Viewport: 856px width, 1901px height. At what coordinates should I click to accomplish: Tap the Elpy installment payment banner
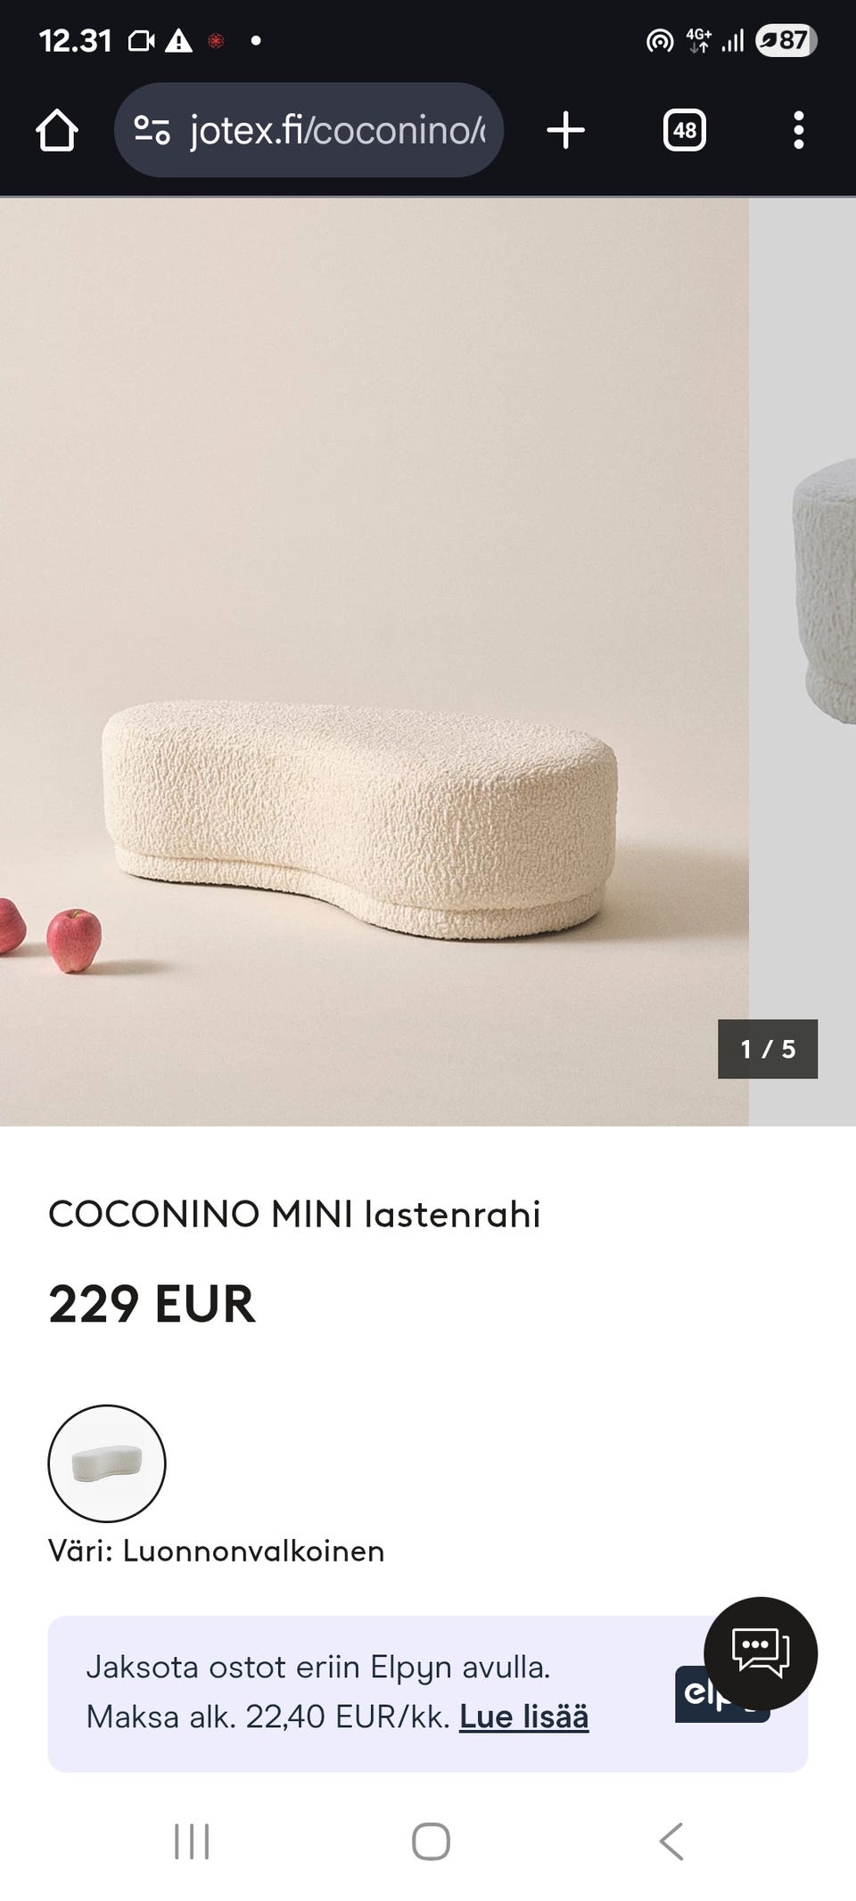tap(427, 1693)
